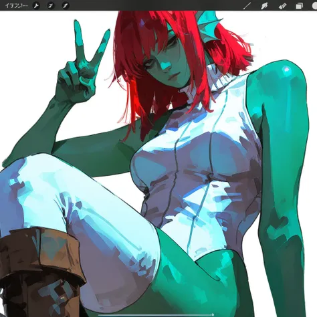Click the right end handle of bottom scrubber
Viewport: 317px width, 317px height.
pyautogui.click(x=213, y=315)
